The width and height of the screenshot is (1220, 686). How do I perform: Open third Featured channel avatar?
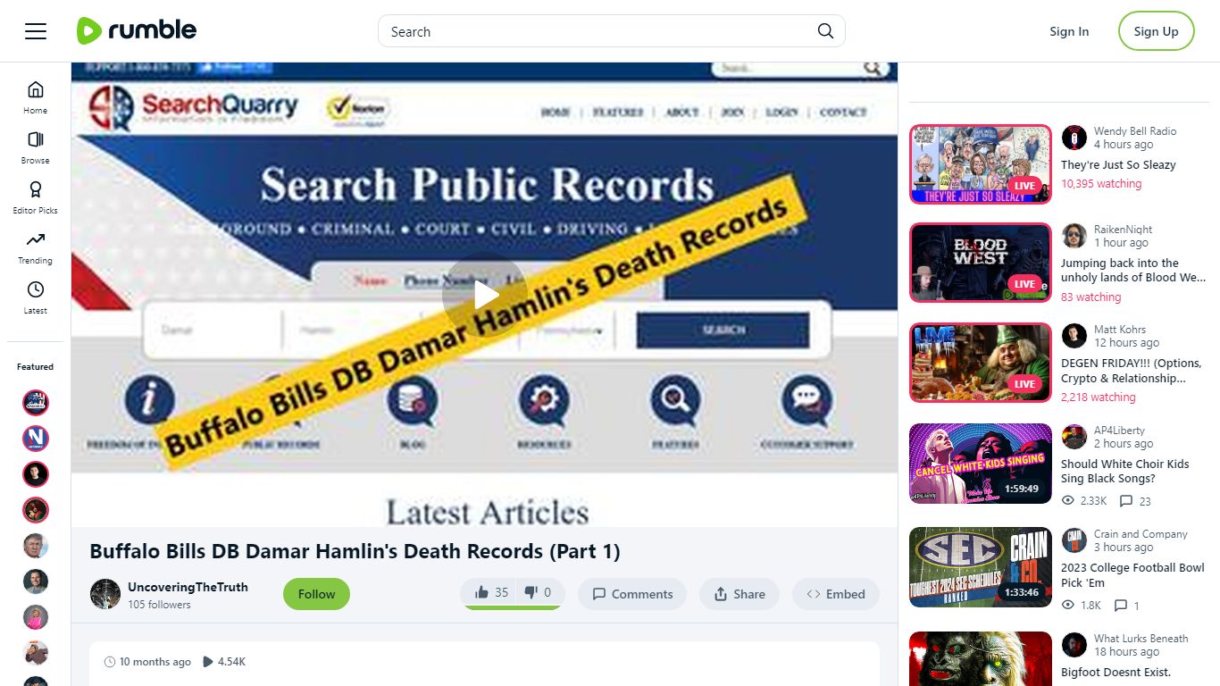[x=36, y=474]
